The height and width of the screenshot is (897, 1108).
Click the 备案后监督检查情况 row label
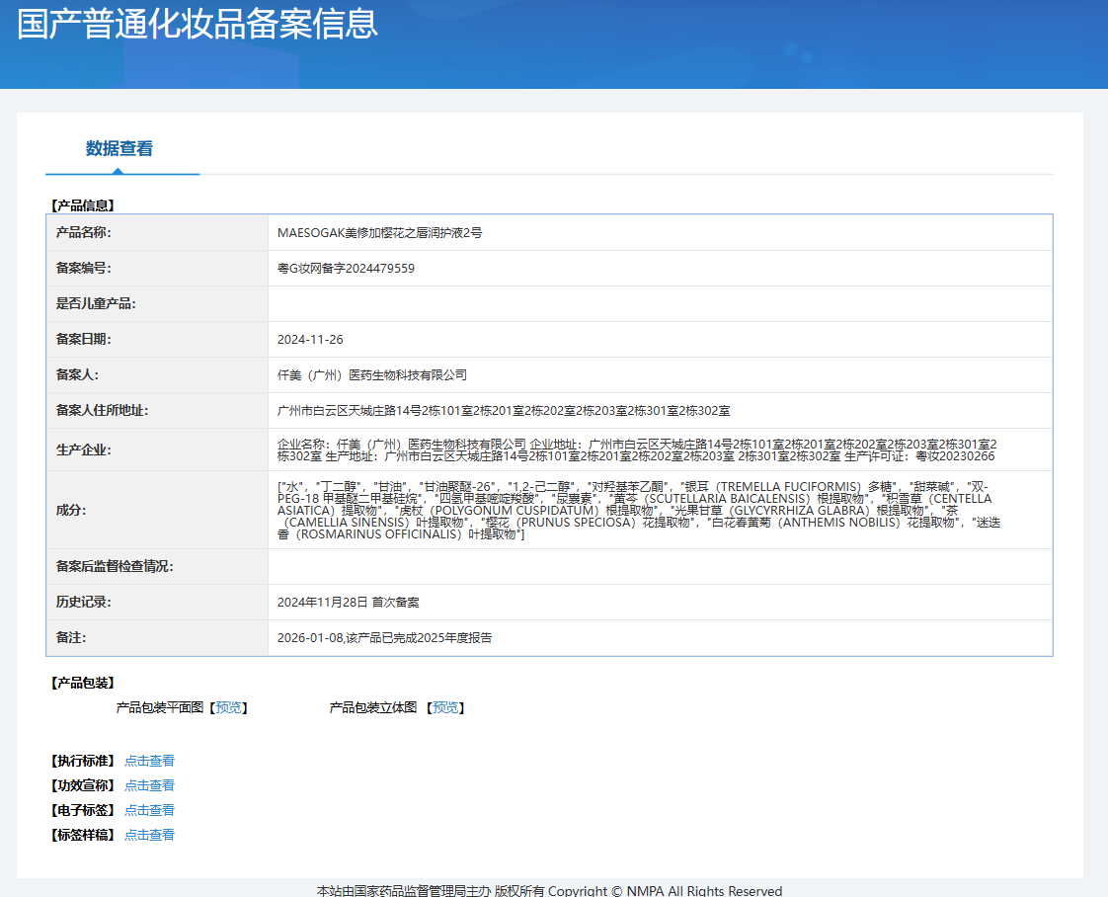115,566
